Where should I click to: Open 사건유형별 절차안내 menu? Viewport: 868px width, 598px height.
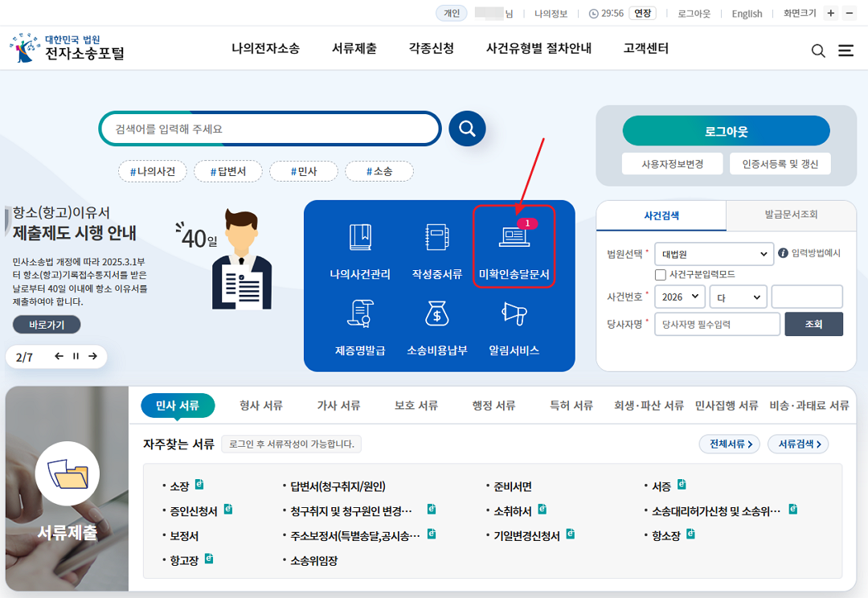[538, 49]
